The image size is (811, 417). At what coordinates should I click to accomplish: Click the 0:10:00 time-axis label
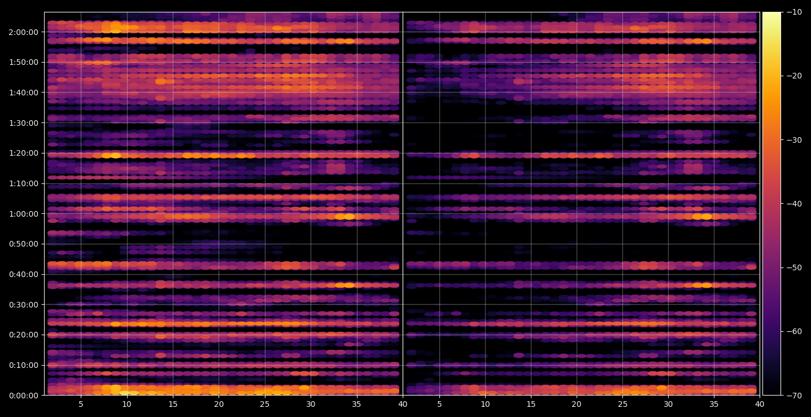point(23,365)
